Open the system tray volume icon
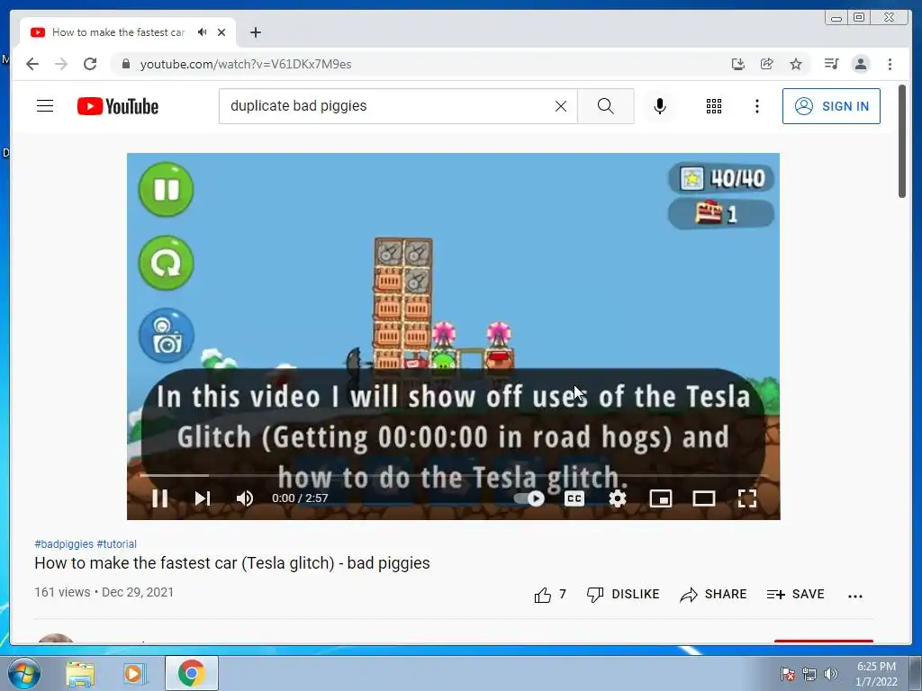 coord(831,674)
